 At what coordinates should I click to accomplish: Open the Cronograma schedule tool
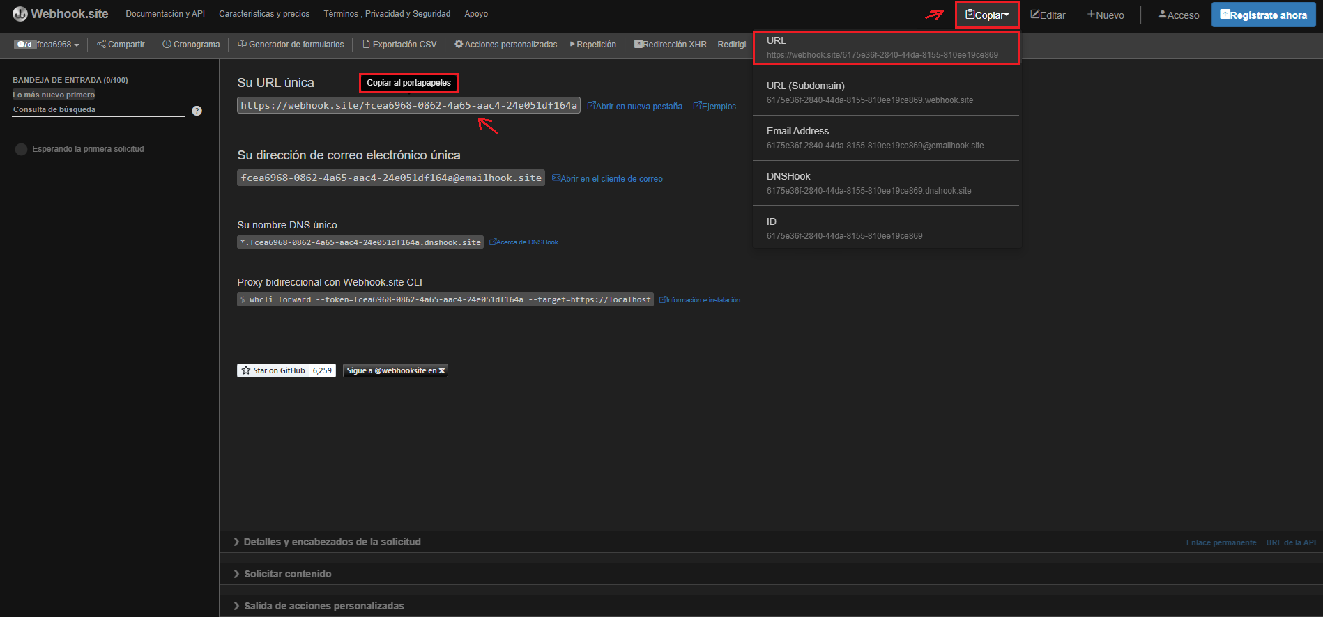[191, 45]
